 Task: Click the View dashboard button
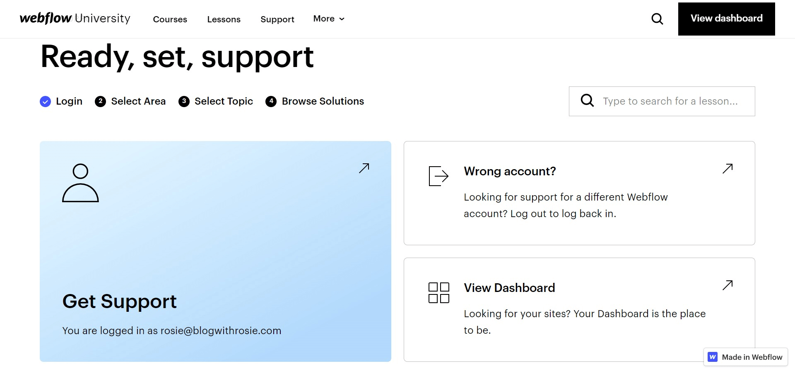726,19
